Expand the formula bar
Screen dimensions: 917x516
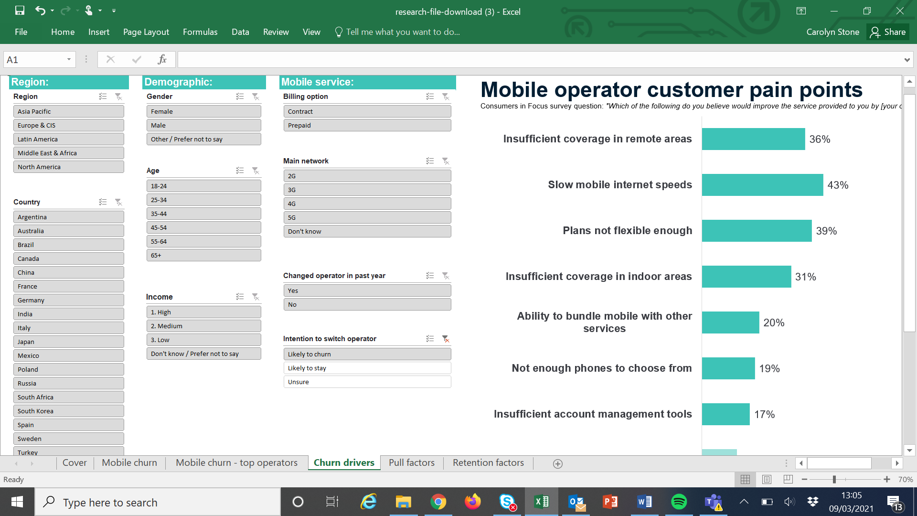[907, 59]
